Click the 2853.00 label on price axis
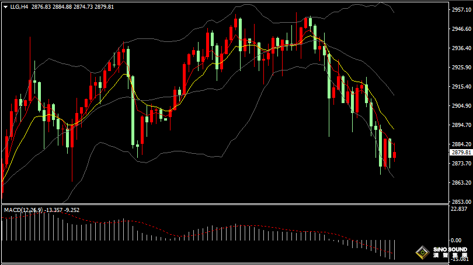 pyautogui.click(x=461, y=201)
